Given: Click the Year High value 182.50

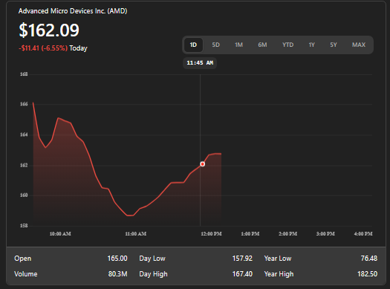Looking at the screenshot, I should click(x=368, y=274).
